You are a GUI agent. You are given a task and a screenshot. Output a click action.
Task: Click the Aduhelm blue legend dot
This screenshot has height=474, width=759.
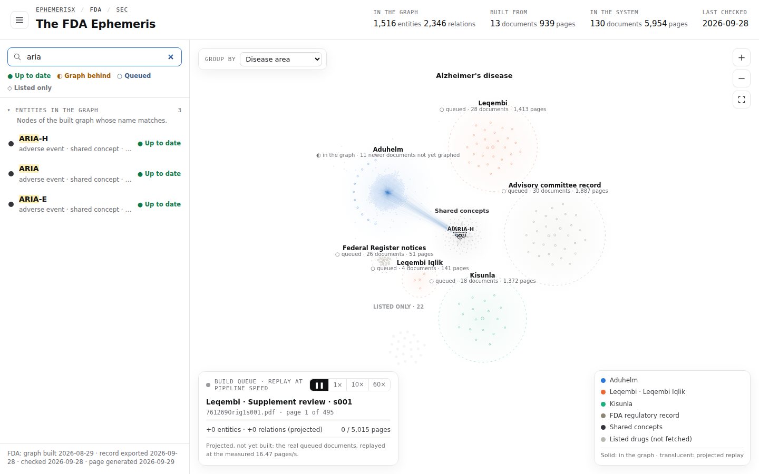coord(603,380)
